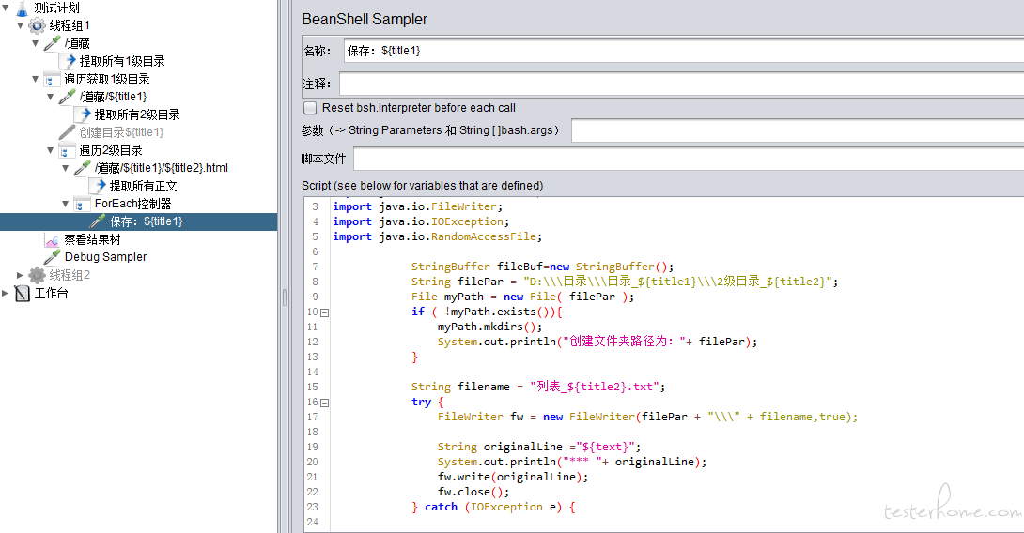The image size is (1024, 533).
Task: Select 提取所有1级目录 tree item
Action: (x=122, y=61)
